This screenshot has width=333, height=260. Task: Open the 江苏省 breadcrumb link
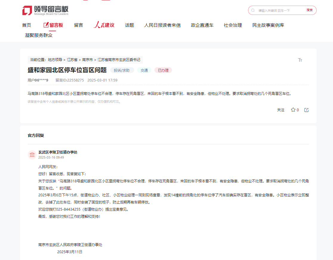pos(72,60)
